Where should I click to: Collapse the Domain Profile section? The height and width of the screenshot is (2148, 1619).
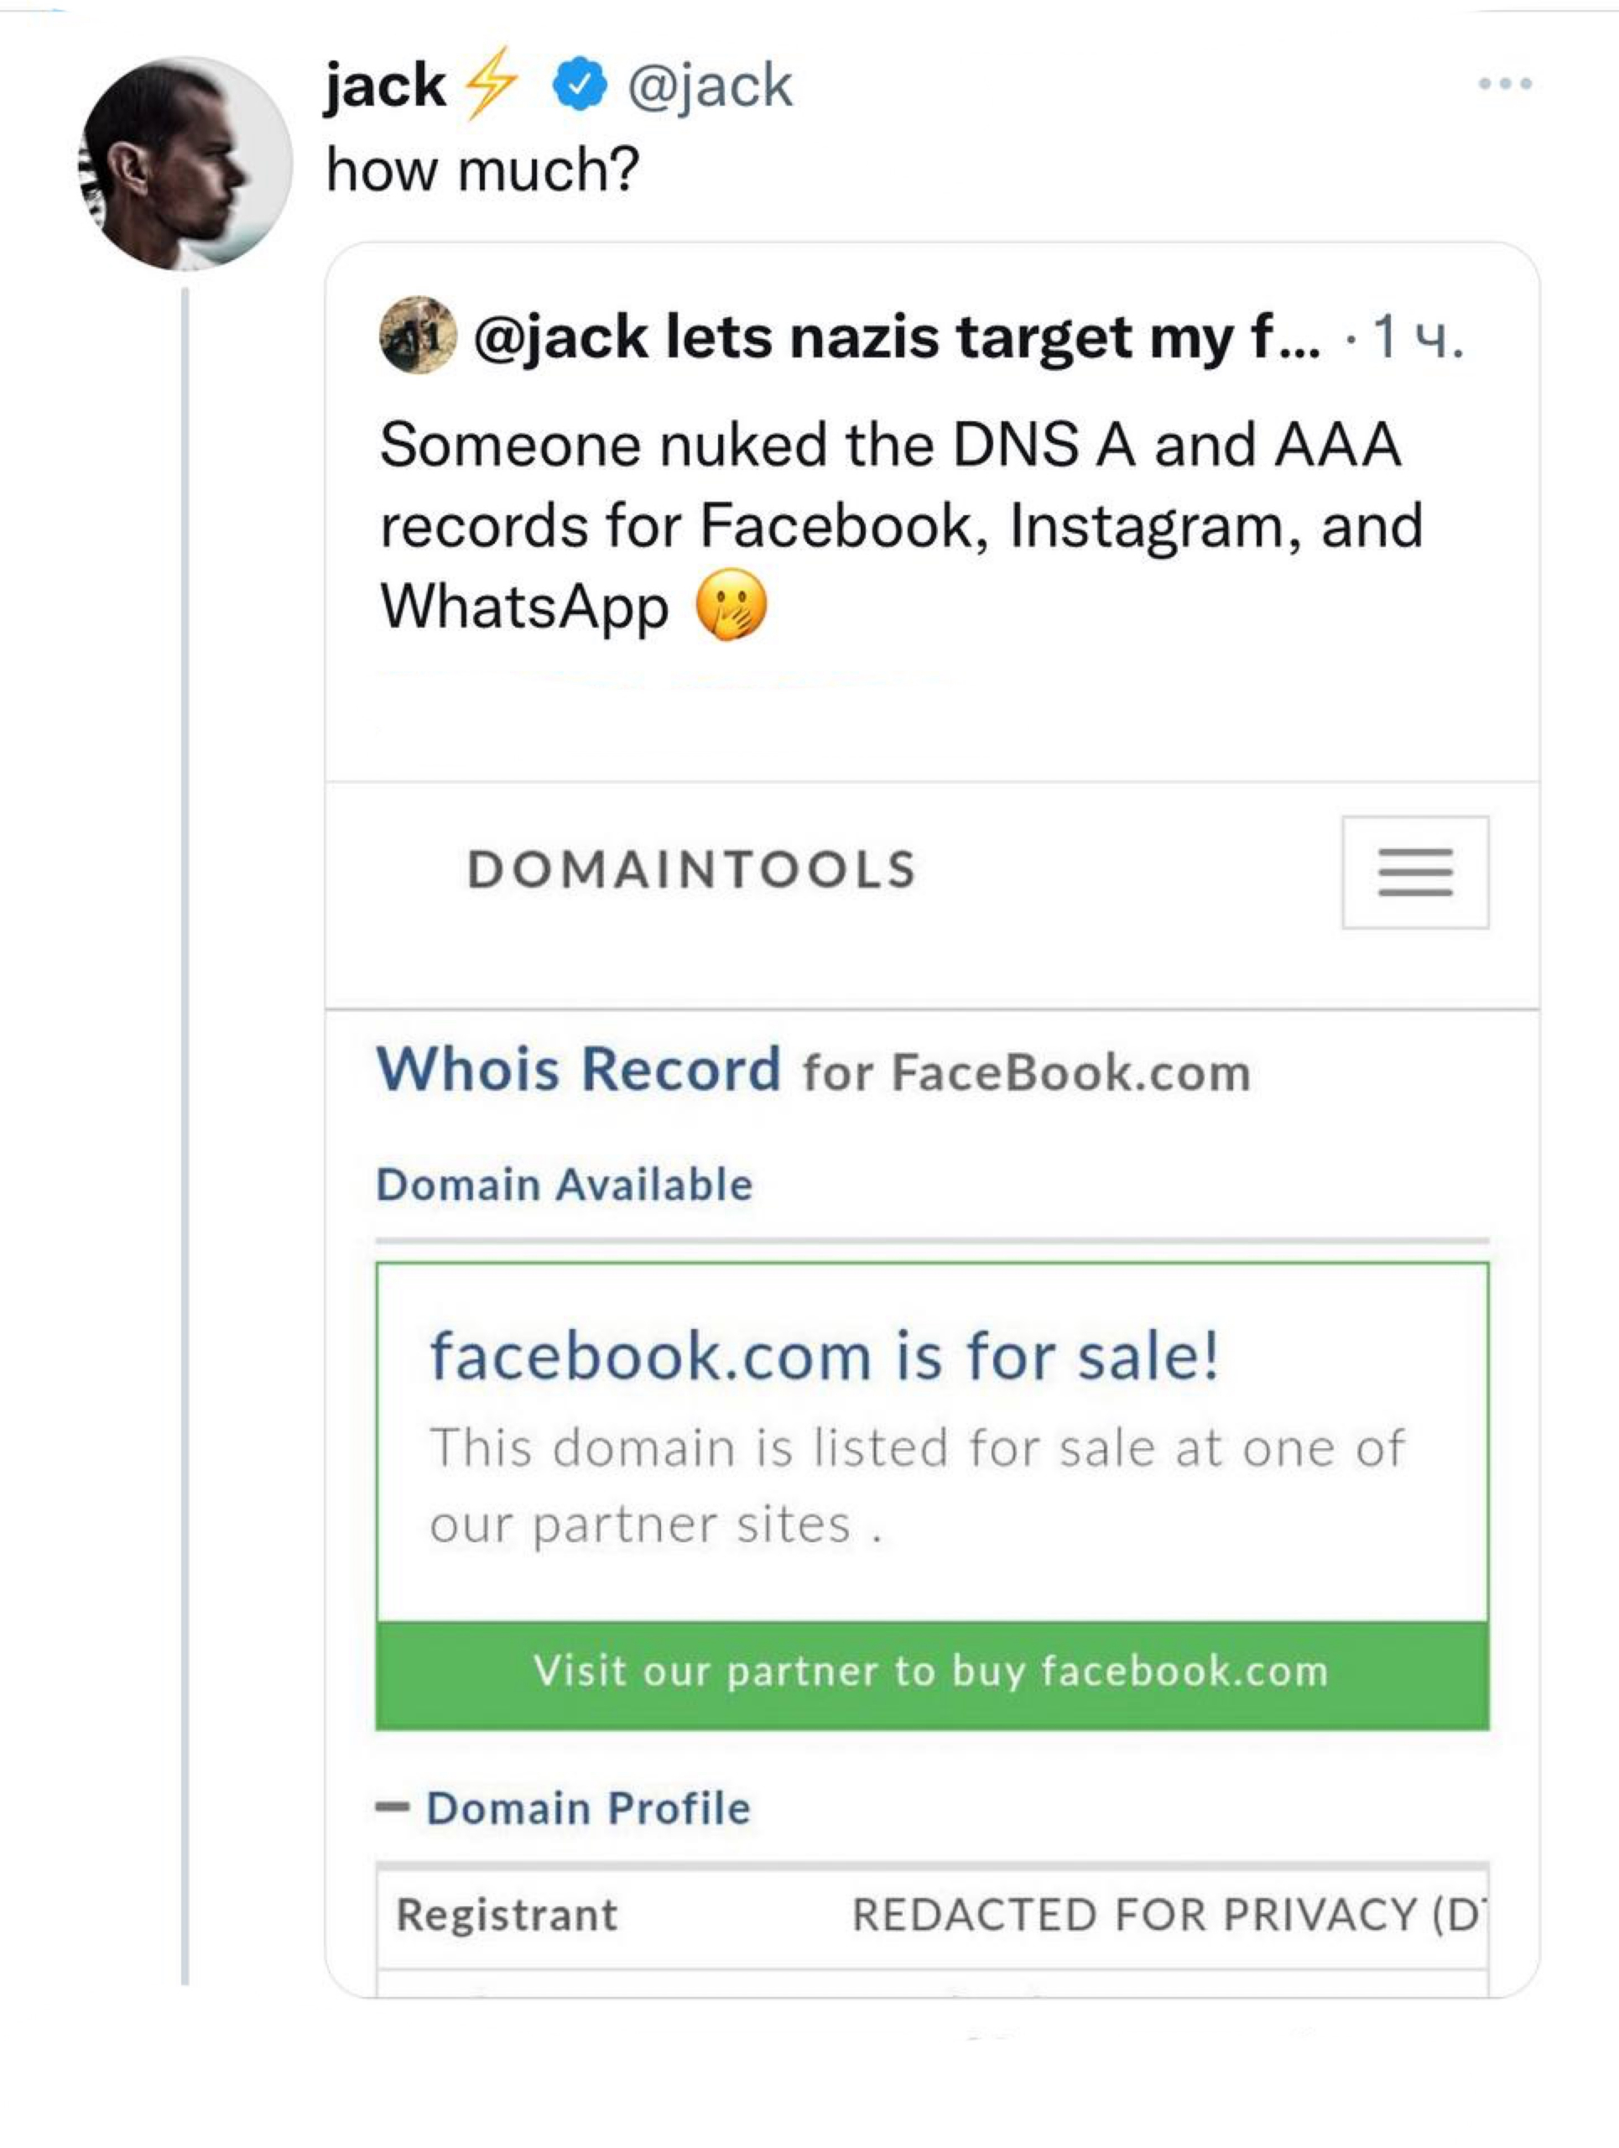(x=564, y=1808)
